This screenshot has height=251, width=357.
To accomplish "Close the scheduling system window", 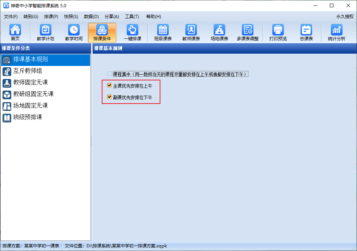I will coord(348,5).
